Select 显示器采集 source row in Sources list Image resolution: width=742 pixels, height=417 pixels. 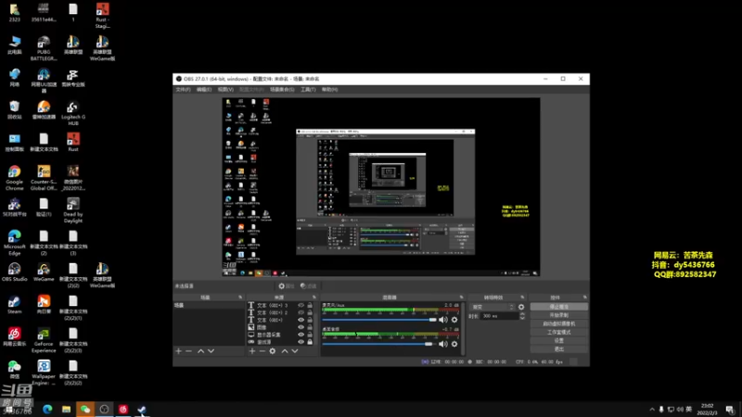(x=281, y=335)
